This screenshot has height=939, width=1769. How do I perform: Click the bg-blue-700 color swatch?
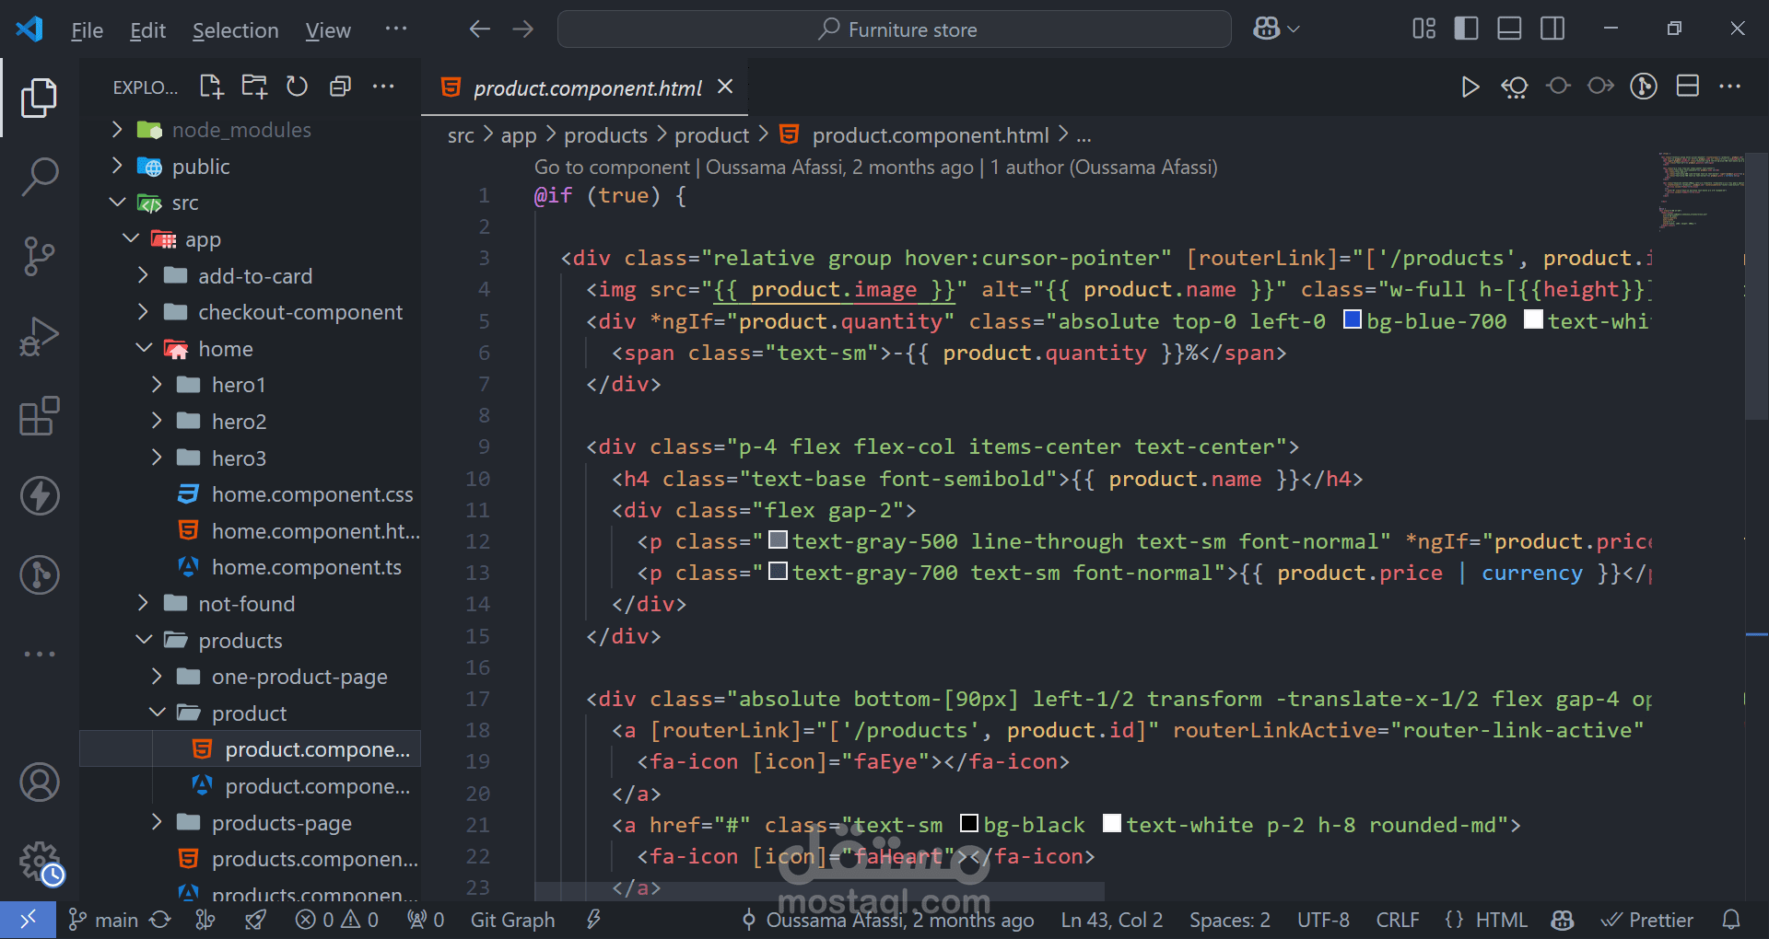coord(1353,319)
